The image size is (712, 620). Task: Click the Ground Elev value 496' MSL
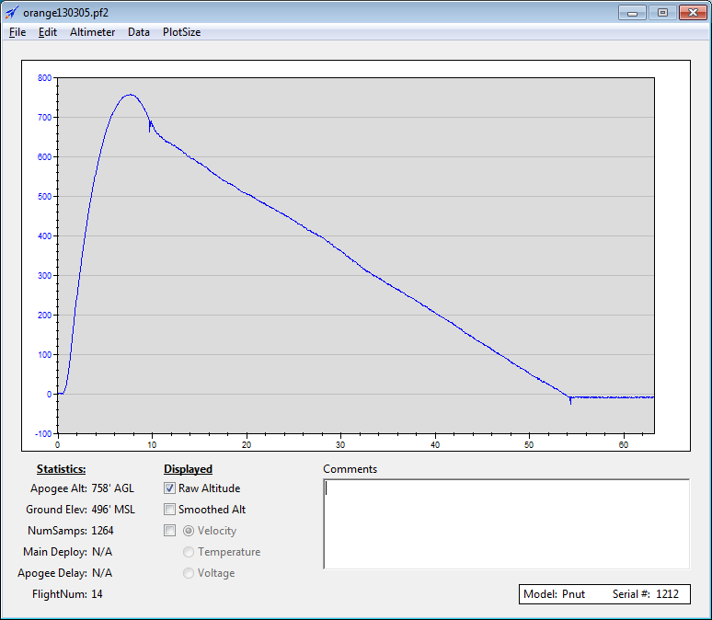(x=113, y=510)
